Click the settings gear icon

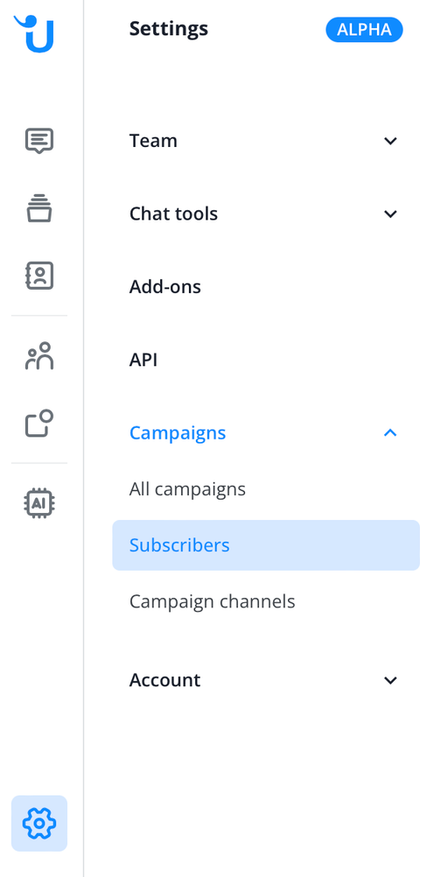[39, 824]
